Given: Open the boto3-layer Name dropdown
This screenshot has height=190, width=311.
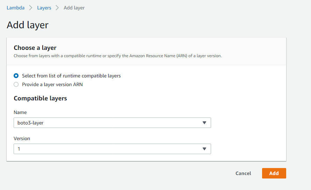Looking at the screenshot, I should pyautogui.click(x=112, y=123).
